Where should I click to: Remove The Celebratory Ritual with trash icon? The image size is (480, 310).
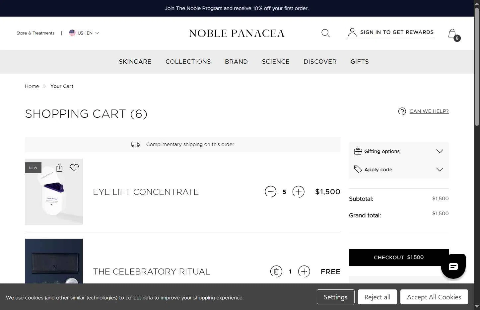click(x=276, y=271)
